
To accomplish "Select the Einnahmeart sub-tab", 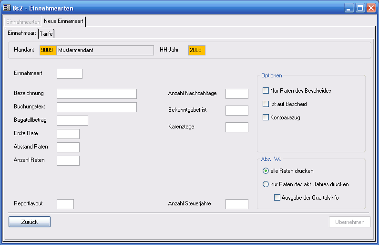I will [x=22, y=33].
